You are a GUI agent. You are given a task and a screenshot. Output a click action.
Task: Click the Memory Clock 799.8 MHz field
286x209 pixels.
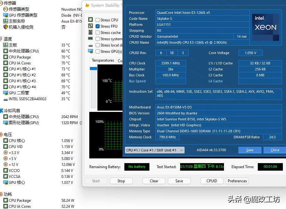tap(167, 137)
